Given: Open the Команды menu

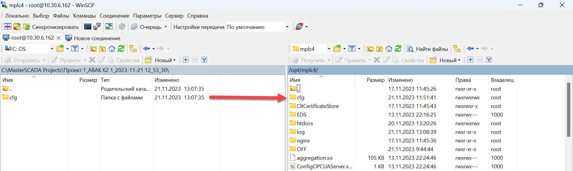Looking at the screenshot, I should (x=84, y=16).
